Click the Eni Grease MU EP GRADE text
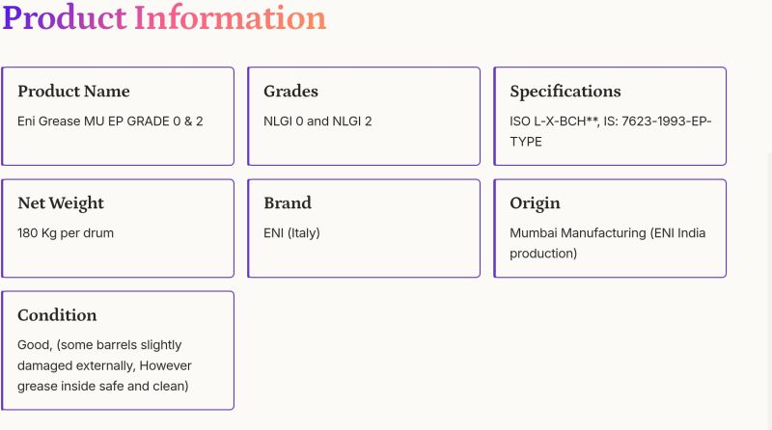This screenshot has width=772, height=430. 110,121
